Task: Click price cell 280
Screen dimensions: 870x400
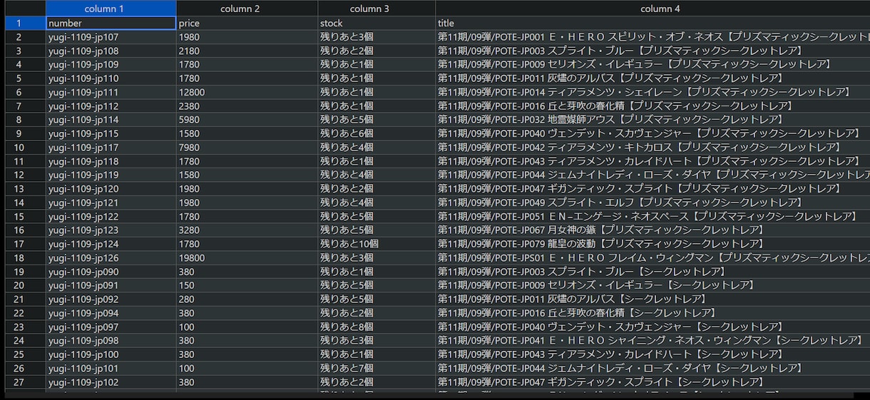Action: click(x=247, y=299)
